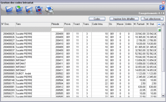The image size is (166, 102).
Task: Click the folder with magnifying glass search icon
Action: [x=29, y=9]
